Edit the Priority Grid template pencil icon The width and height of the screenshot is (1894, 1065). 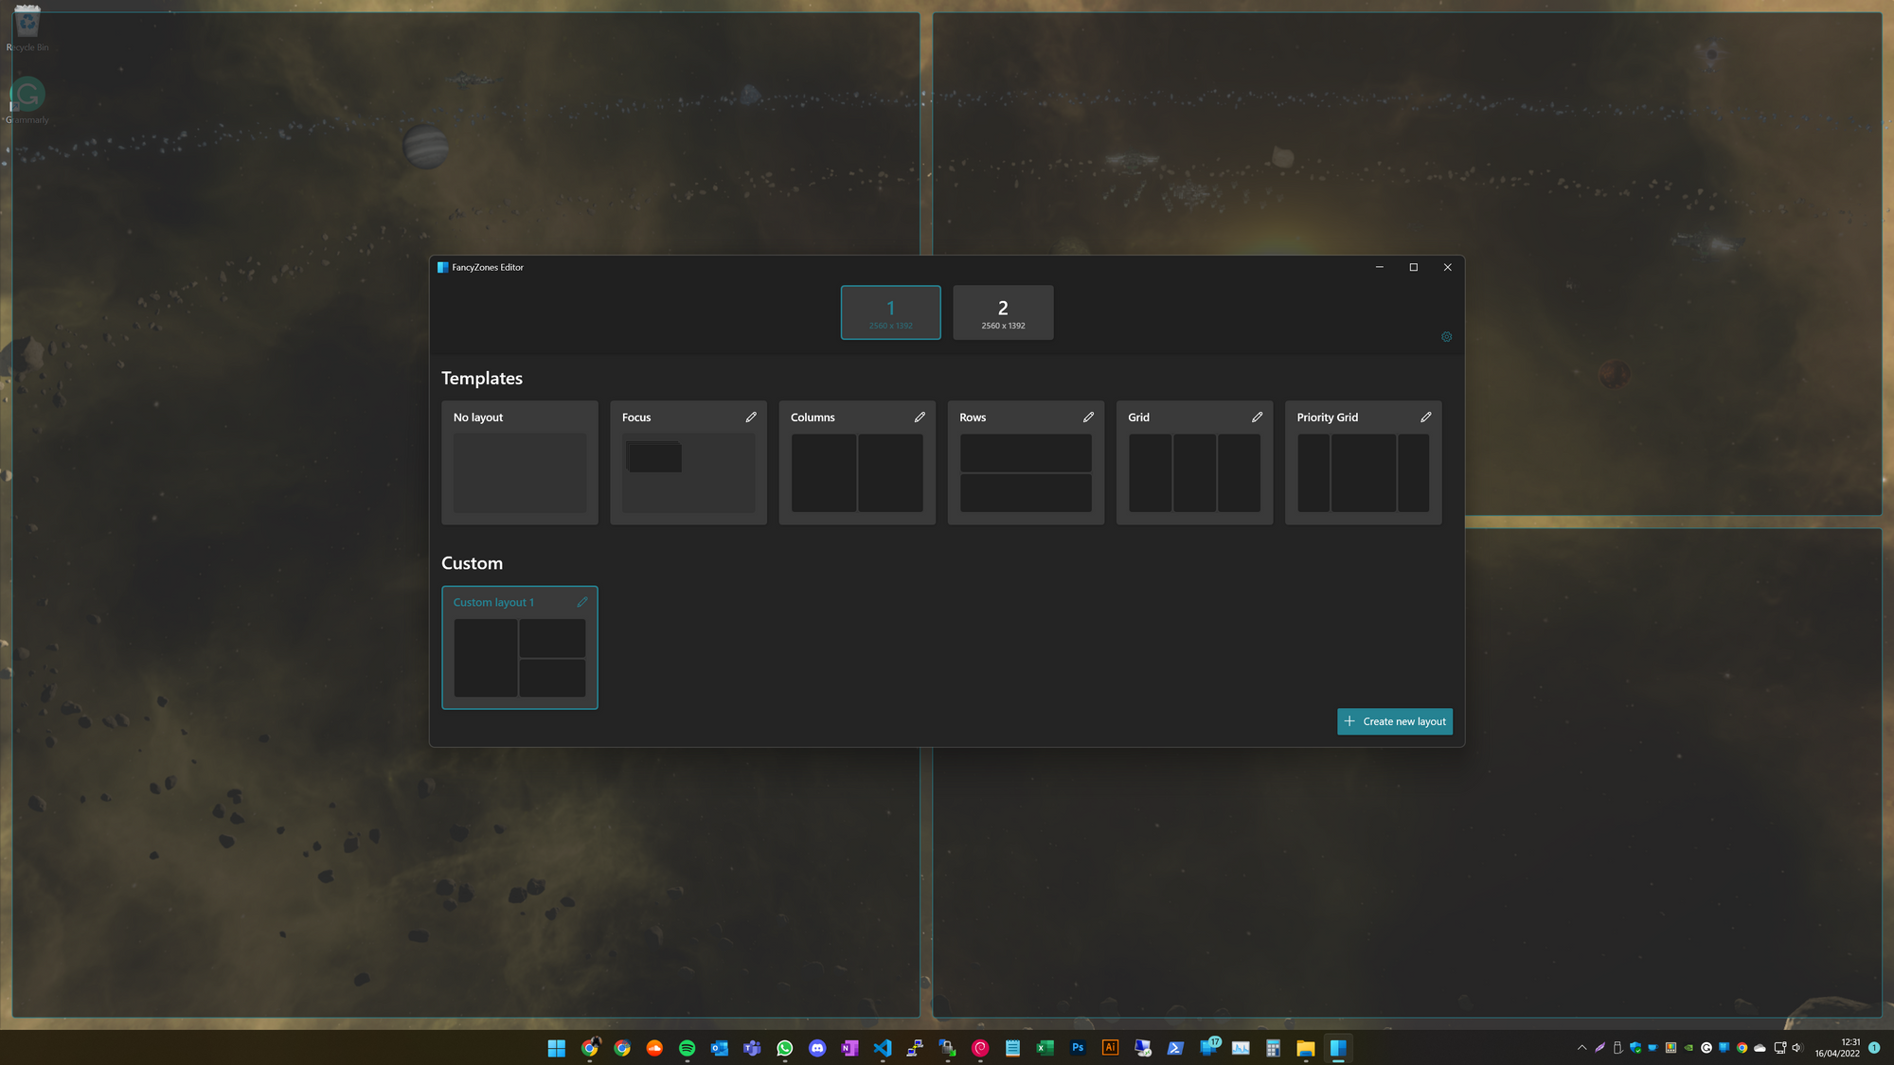coord(1425,417)
